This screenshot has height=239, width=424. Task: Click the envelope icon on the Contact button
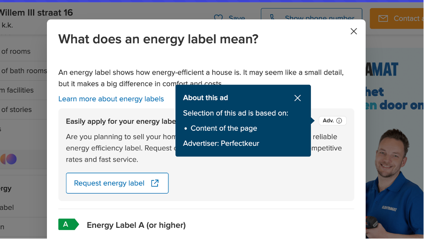point(383,18)
